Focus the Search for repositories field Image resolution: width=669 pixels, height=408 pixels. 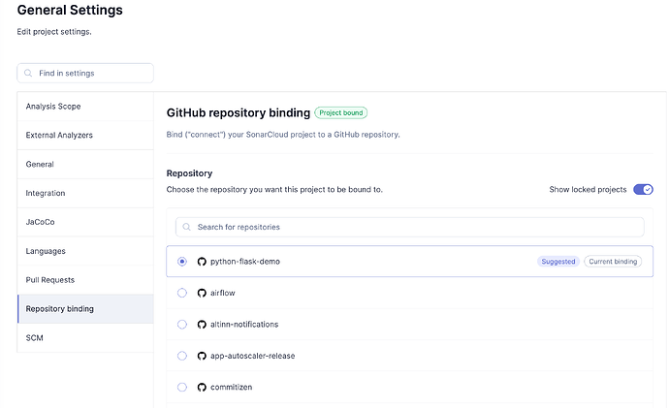pos(409,227)
